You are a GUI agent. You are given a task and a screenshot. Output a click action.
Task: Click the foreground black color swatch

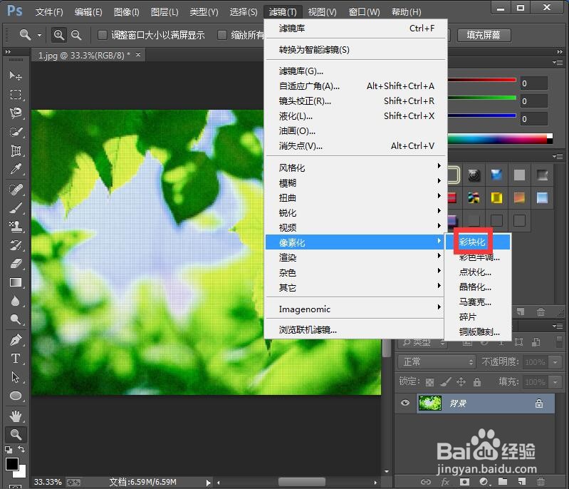[12, 464]
